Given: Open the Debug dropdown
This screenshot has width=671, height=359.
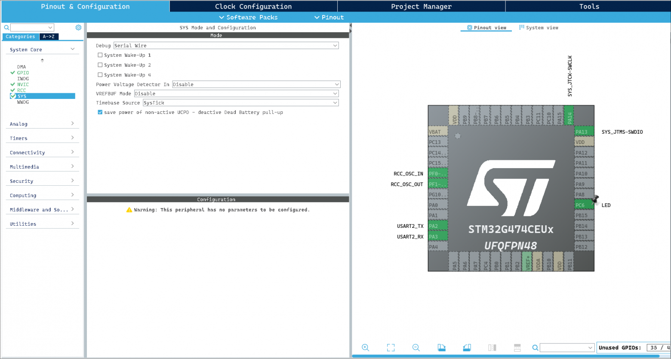Looking at the screenshot, I should click(226, 46).
